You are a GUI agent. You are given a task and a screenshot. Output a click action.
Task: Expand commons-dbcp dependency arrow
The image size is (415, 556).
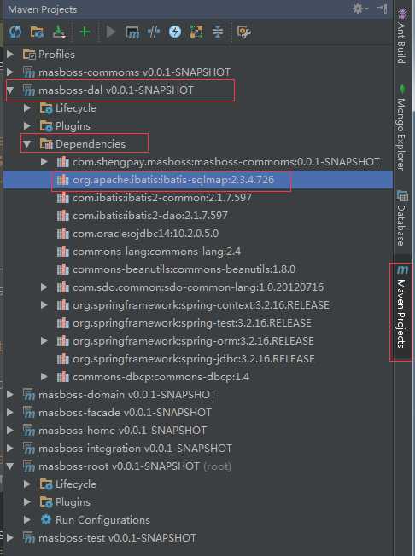[x=44, y=377]
